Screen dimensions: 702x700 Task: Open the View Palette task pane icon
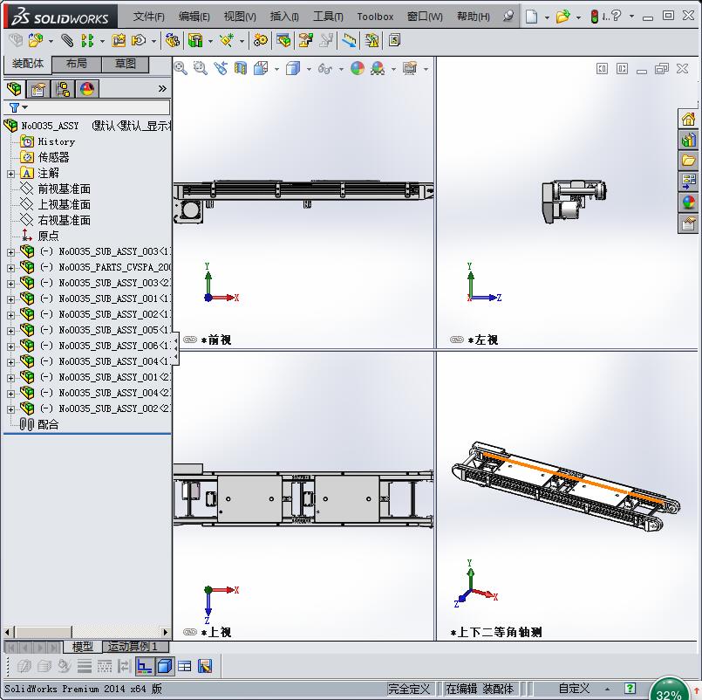(x=688, y=181)
